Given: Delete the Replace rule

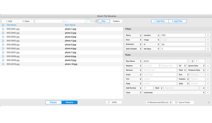Looking at the screenshot, I should pyautogui.click(x=208, y=66).
